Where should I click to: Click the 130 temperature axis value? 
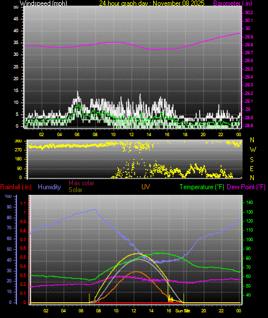tap(249, 212)
